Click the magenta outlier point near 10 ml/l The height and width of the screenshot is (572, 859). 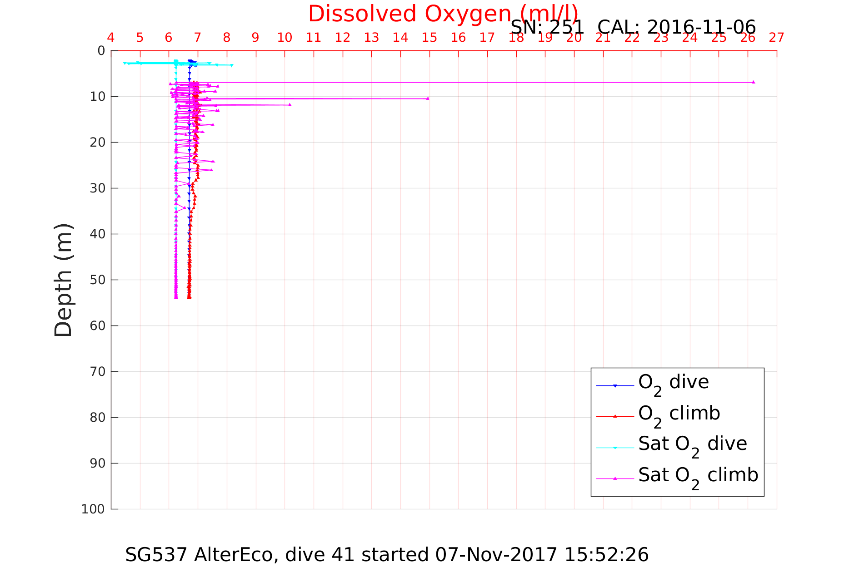(290, 105)
